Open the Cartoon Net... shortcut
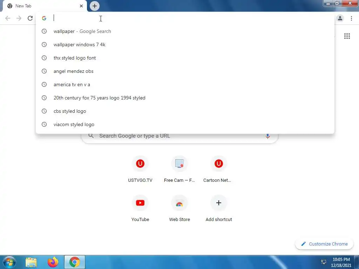 [218, 169]
